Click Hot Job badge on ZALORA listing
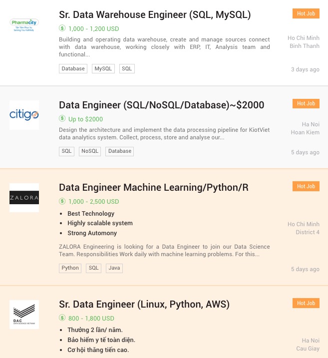 pos(306,186)
